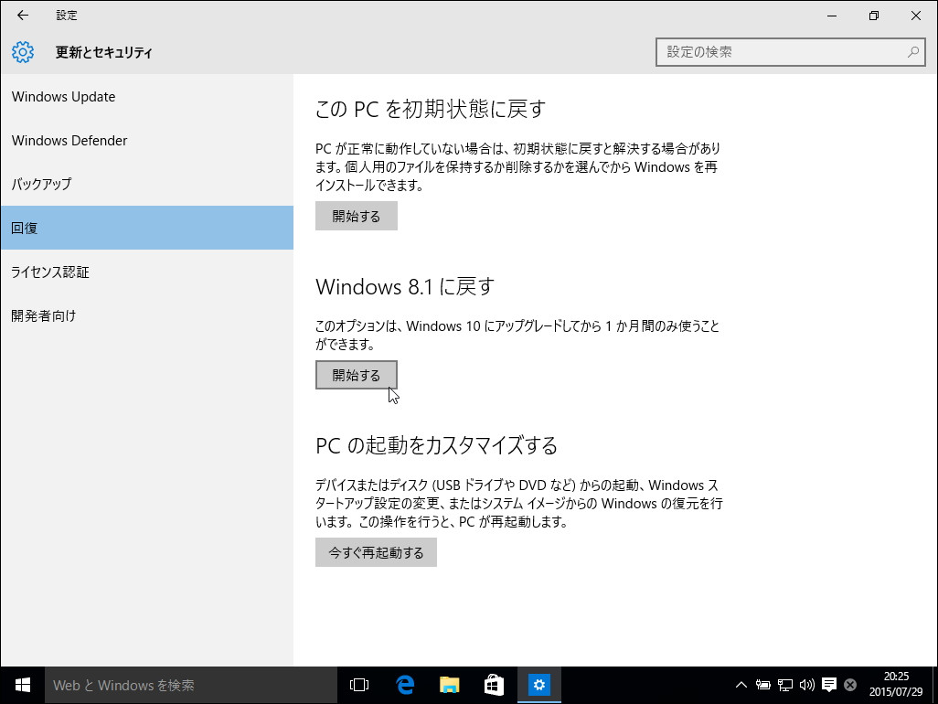This screenshot has height=704, width=938.
Task: Click 開始する to go back to Windows 8.1
Action: tap(356, 375)
